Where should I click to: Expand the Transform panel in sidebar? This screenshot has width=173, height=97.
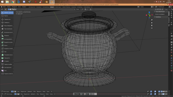(x=161, y=12)
